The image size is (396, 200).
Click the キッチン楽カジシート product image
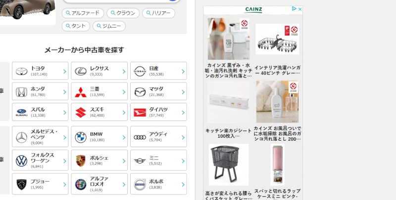229,102
